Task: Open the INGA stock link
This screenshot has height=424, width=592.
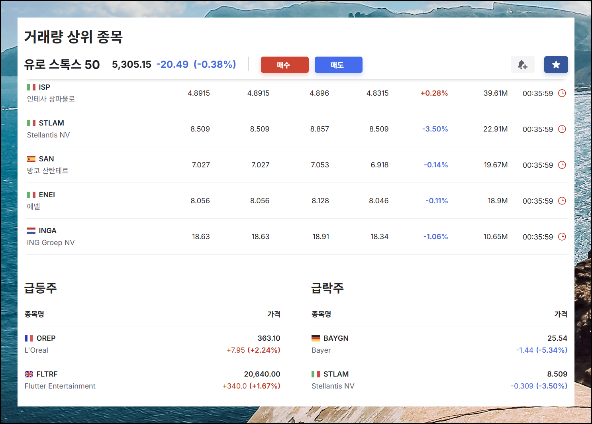Action: (47, 231)
